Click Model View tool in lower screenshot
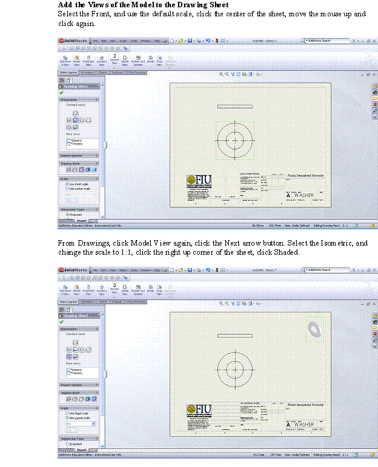The height and width of the screenshot is (467, 378). tap(77, 290)
